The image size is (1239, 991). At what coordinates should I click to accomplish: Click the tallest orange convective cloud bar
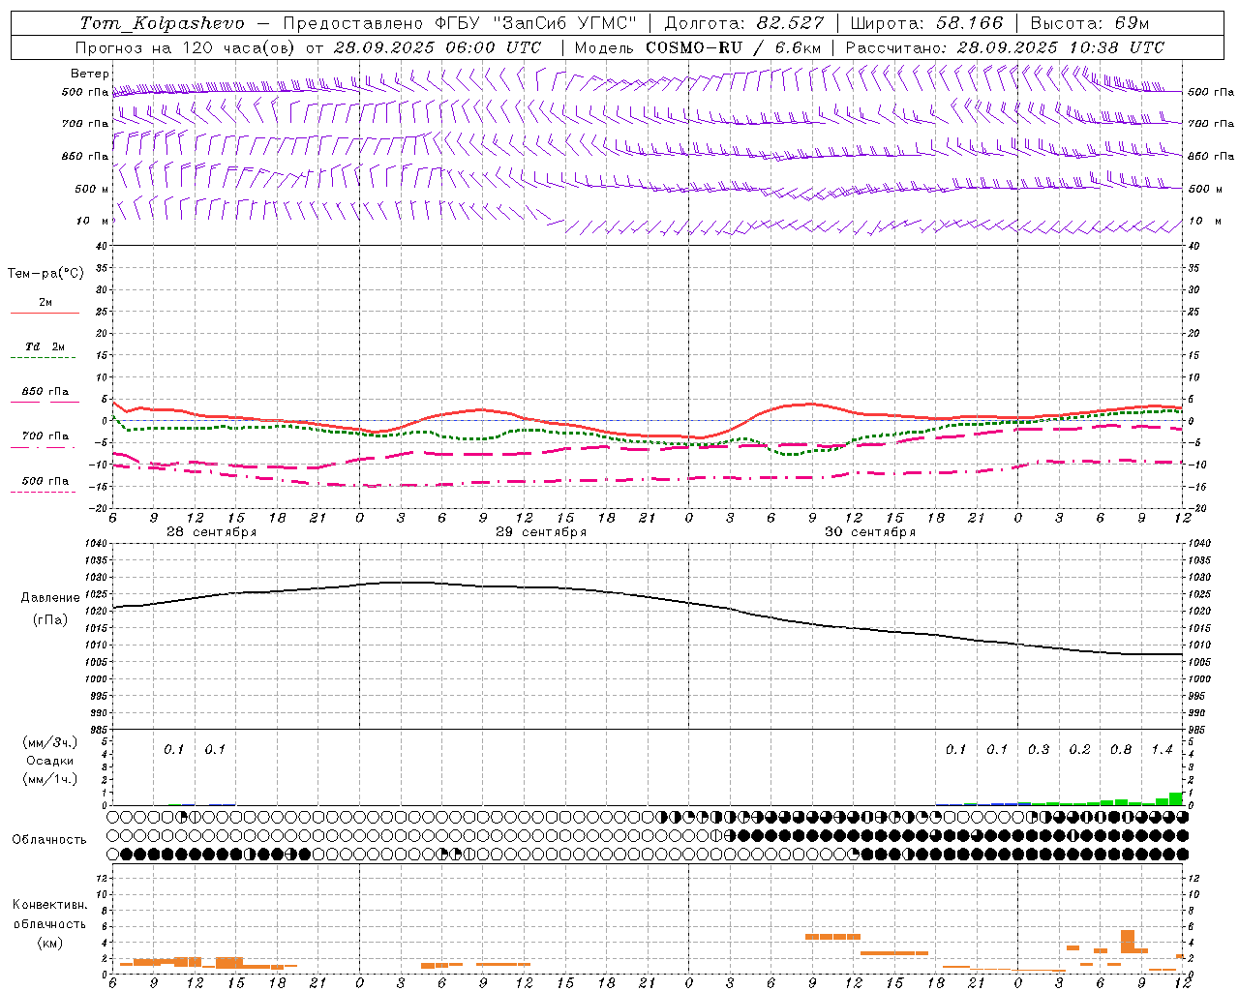click(1128, 942)
